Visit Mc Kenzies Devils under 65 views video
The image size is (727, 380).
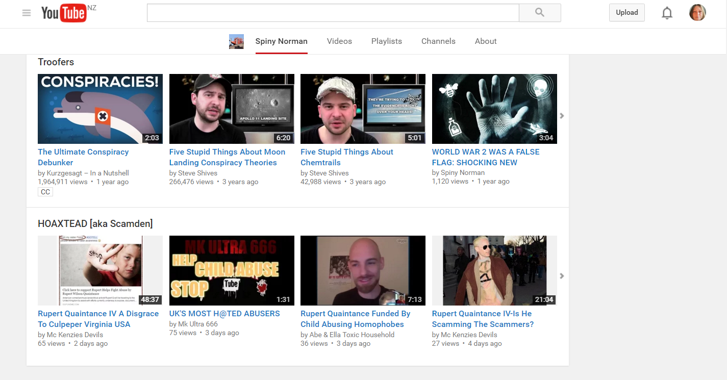[75, 335]
